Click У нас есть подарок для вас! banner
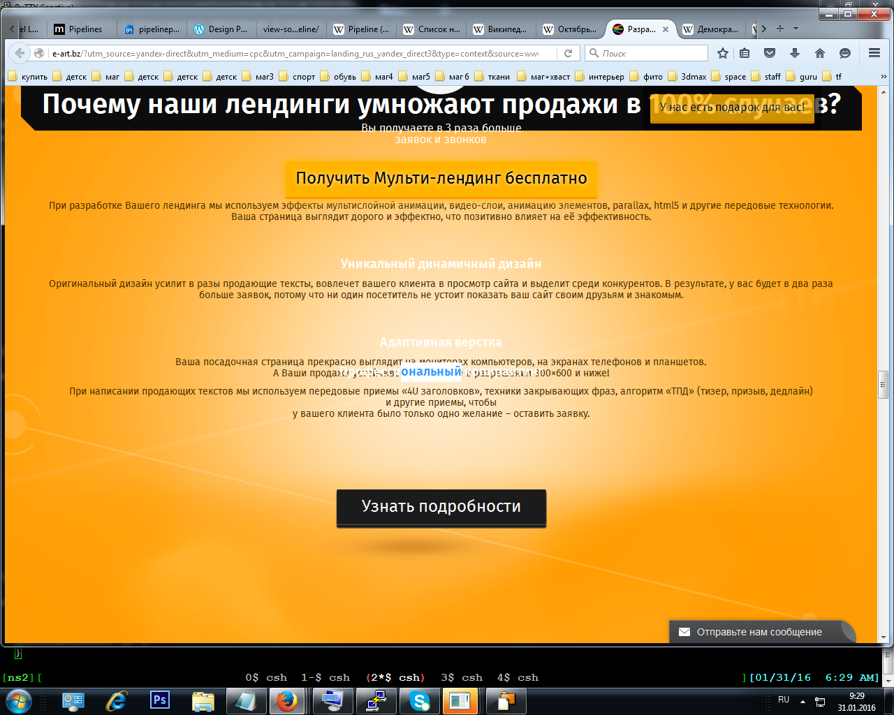 (732, 108)
